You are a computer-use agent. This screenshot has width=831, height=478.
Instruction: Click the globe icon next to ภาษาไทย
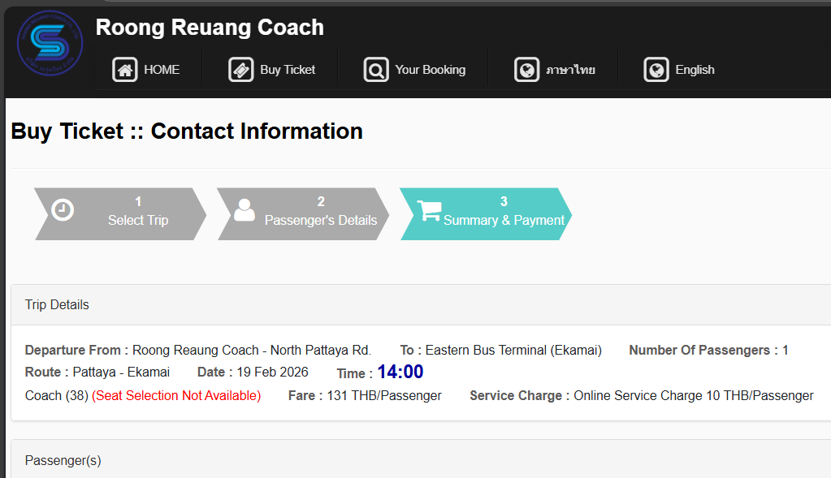(527, 69)
